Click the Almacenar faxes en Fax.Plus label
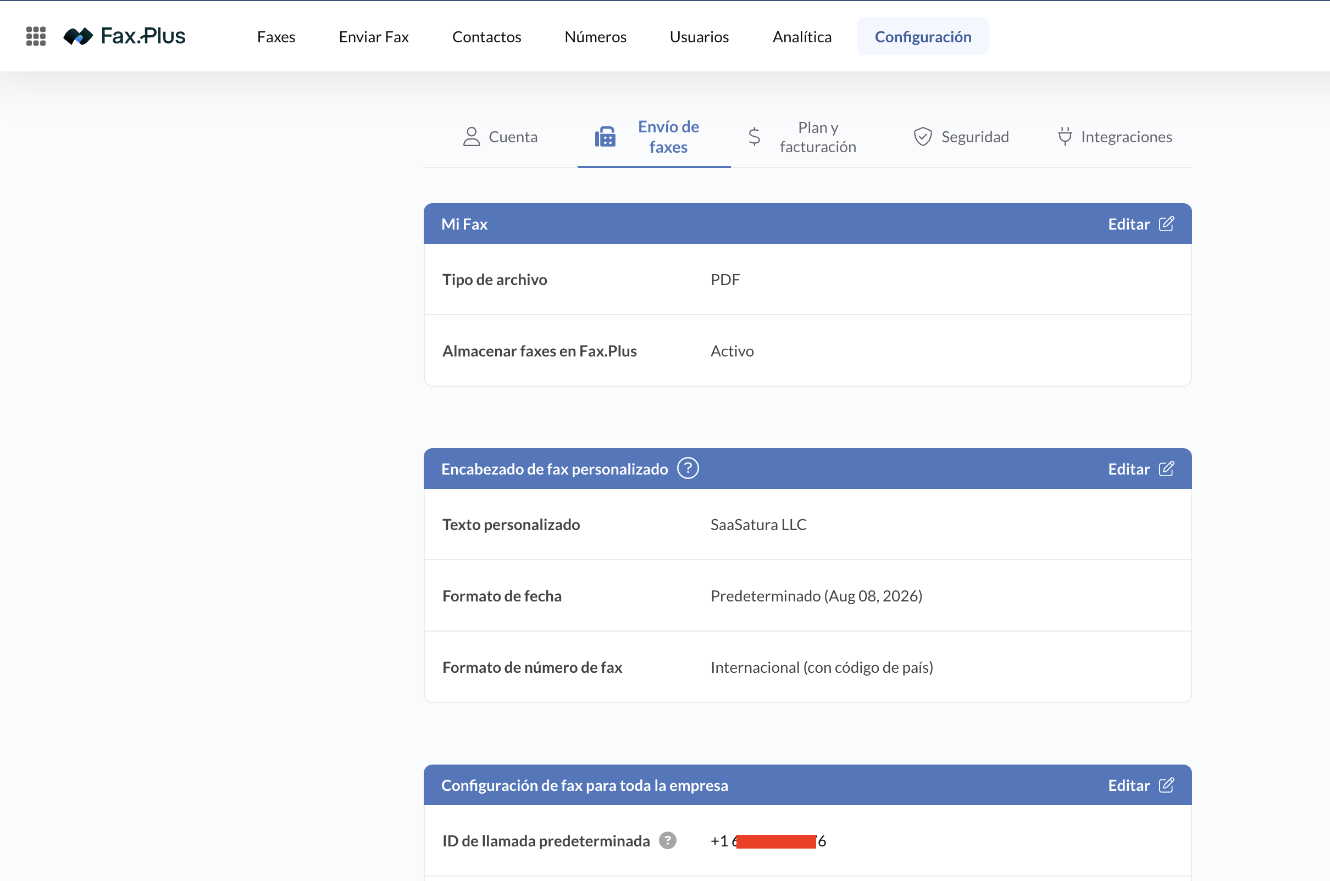Screen dimensions: 1330x881 540,350
